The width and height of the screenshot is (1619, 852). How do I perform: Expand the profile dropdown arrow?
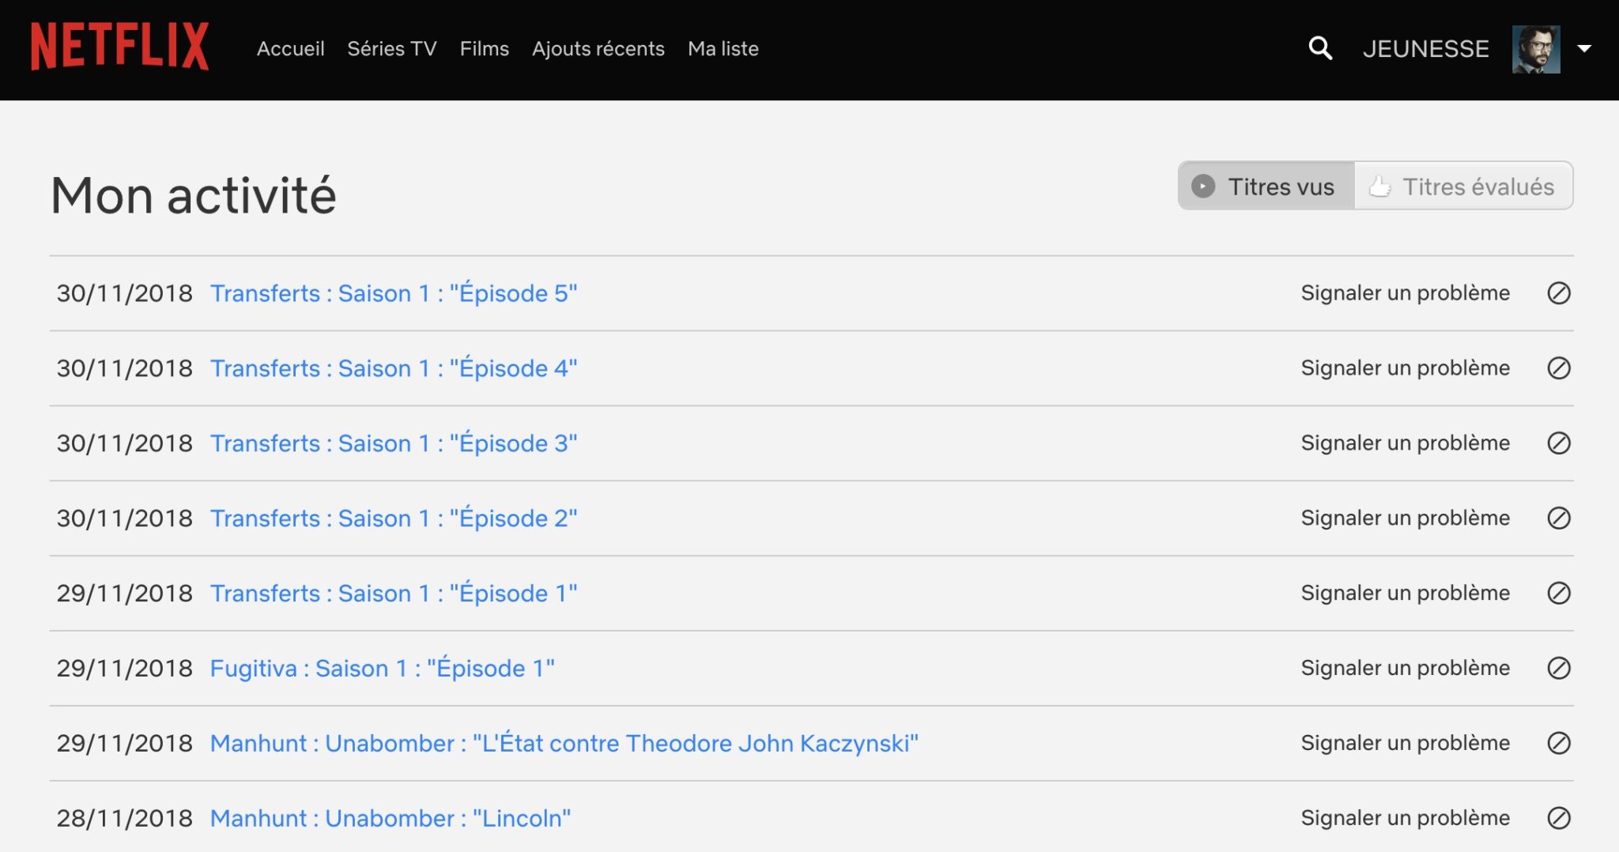click(x=1584, y=49)
